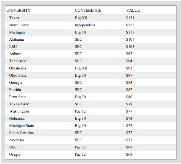This screenshot has width=181, height=164.
Task: Select the Alabama university cell
Action: pyautogui.click(x=16, y=40)
